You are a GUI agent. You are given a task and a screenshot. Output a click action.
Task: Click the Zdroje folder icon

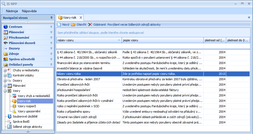tap(6, 54)
